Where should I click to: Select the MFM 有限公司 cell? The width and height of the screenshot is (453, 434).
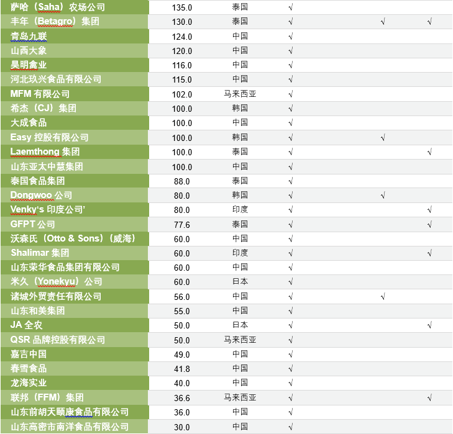tap(75, 94)
